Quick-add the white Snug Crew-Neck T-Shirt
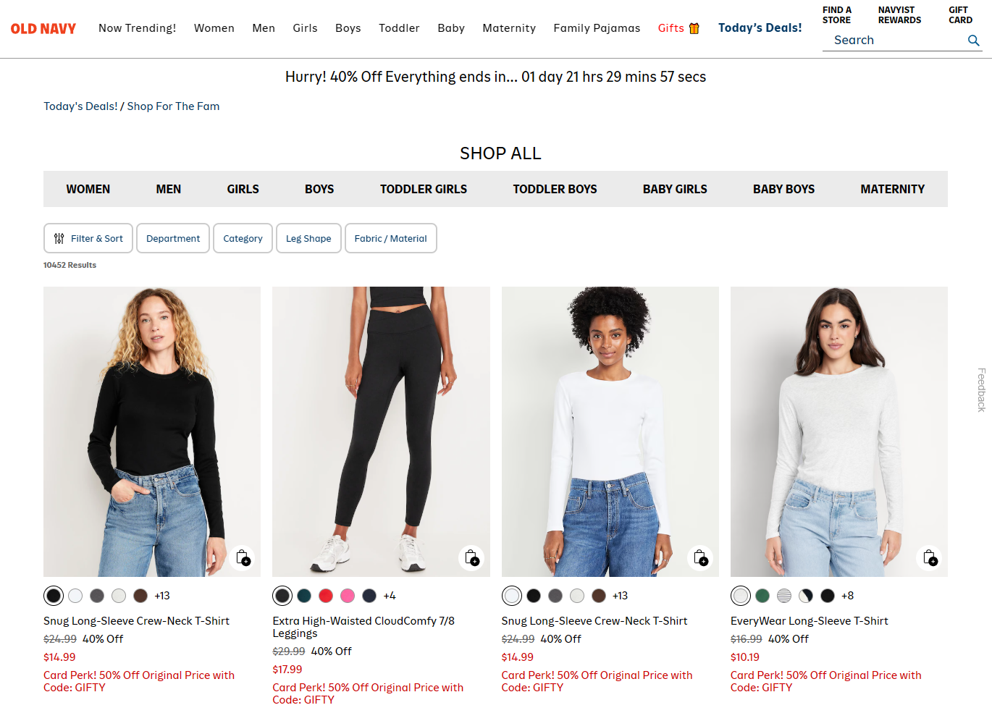This screenshot has width=992, height=713. click(700, 558)
